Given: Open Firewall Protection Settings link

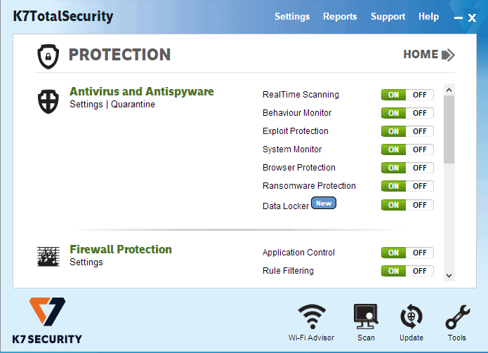Looking at the screenshot, I should (x=86, y=262).
